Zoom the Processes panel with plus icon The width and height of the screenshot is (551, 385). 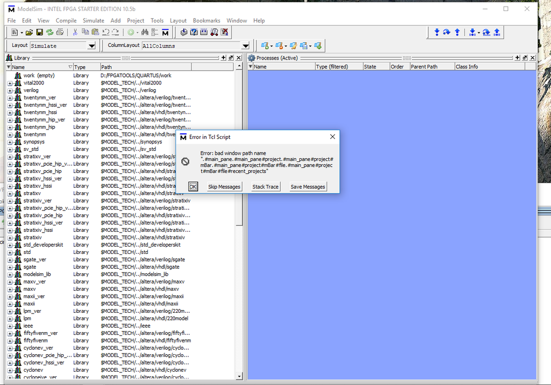pyautogui.click(x=517, y=58)
